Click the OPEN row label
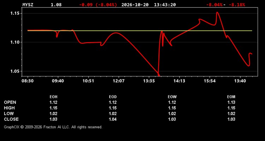265x141 pixels. tap(10, 102)
